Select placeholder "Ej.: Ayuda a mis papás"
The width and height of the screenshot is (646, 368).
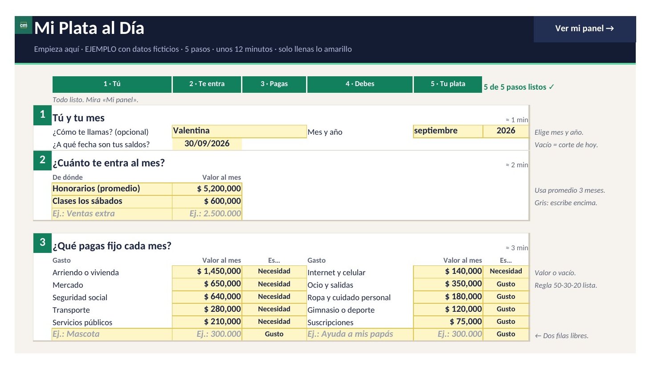[x=360, y=334]
